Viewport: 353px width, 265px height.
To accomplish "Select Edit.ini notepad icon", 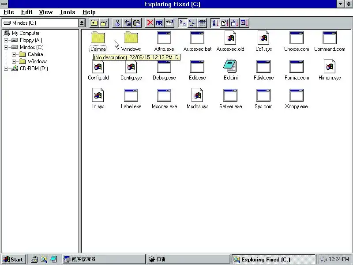I will [230, 66].
